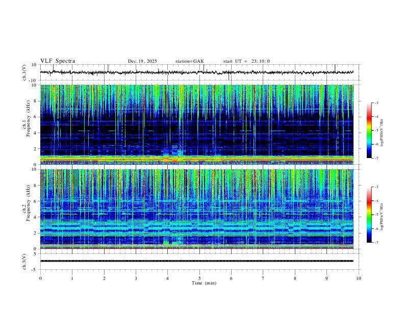
Task: Click the ch.1 "Frequency (kHz)" axis label
Action: click(x=28, y=118)
